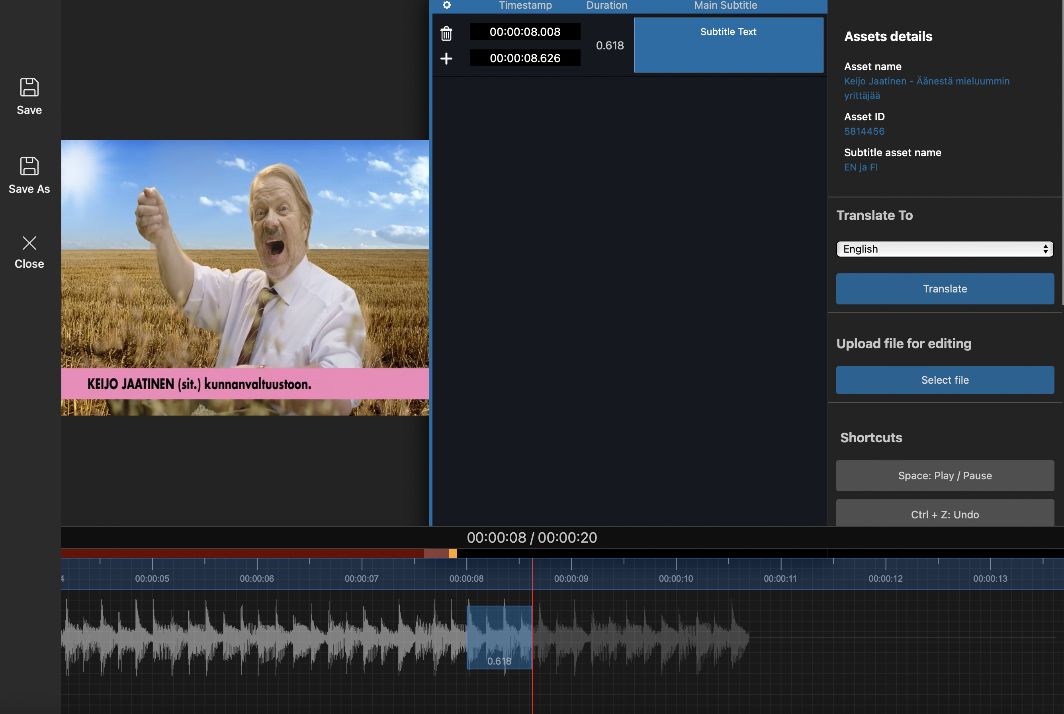Select the 0.618 subtitle region on waveform
The image size is (1064, 714).
coord(499,637)
